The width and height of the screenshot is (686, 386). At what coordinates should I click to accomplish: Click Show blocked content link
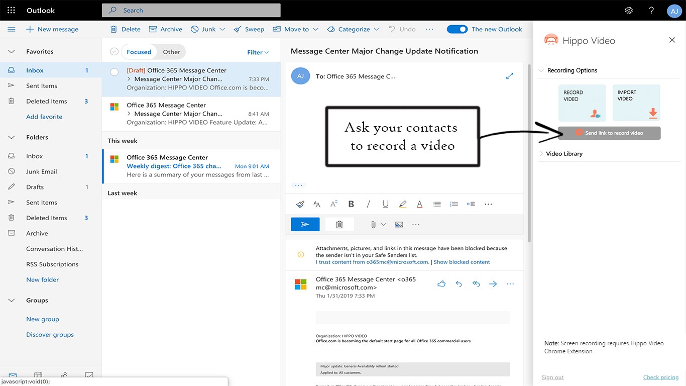point(462,262)
